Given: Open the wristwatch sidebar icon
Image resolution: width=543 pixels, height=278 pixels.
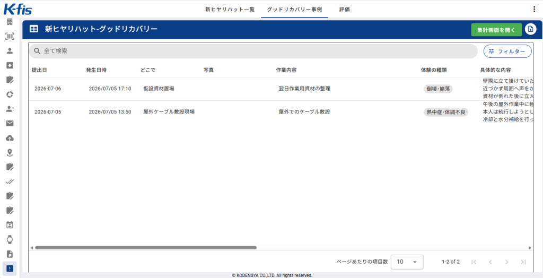Looking at the screenshot, I should click(10, 239).
